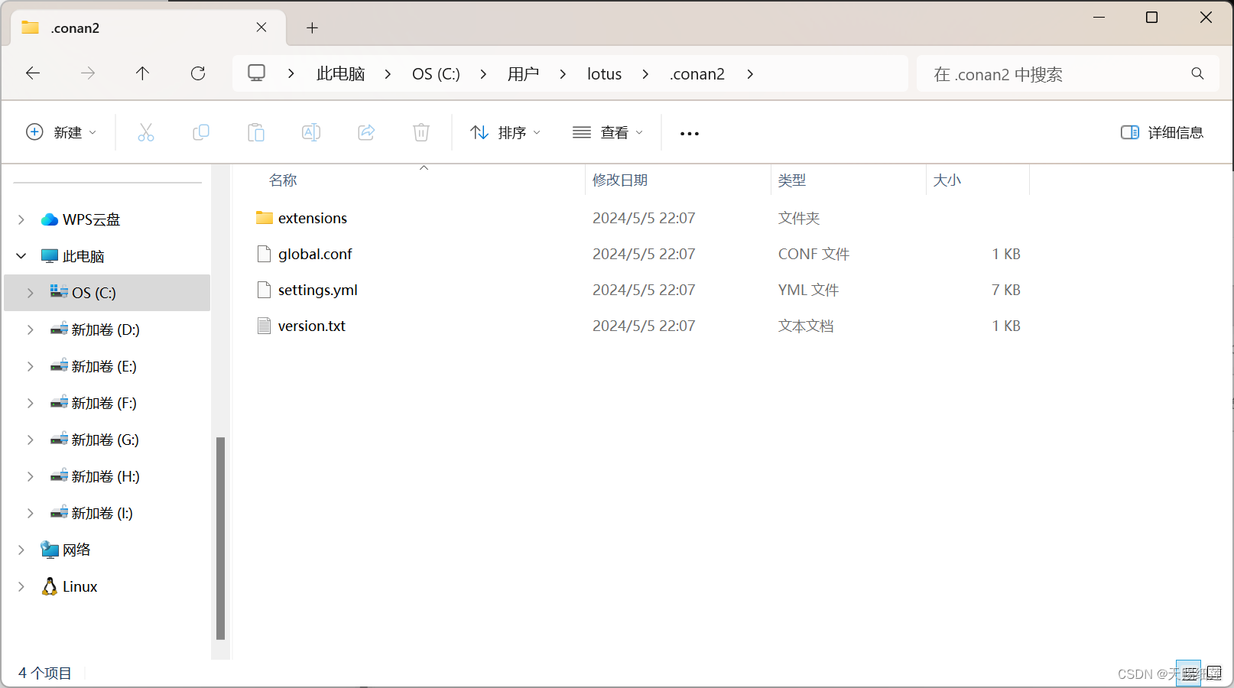Open the more options ellipsis menu

690,133
